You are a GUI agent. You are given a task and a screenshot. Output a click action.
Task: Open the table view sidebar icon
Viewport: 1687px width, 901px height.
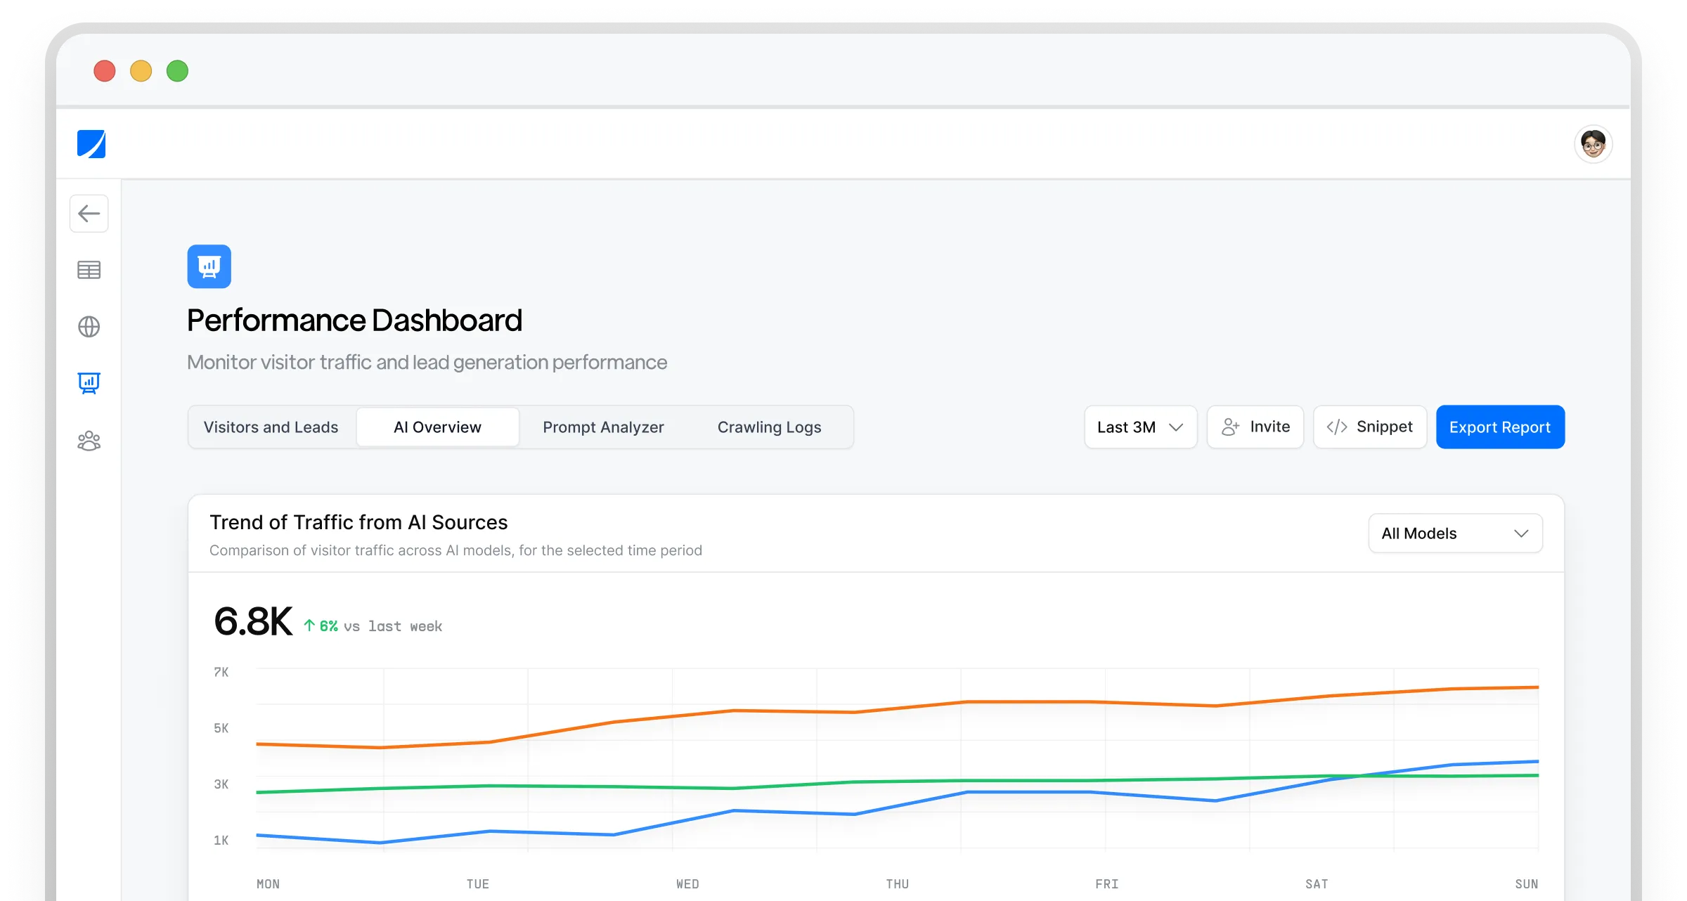point(89,270)
